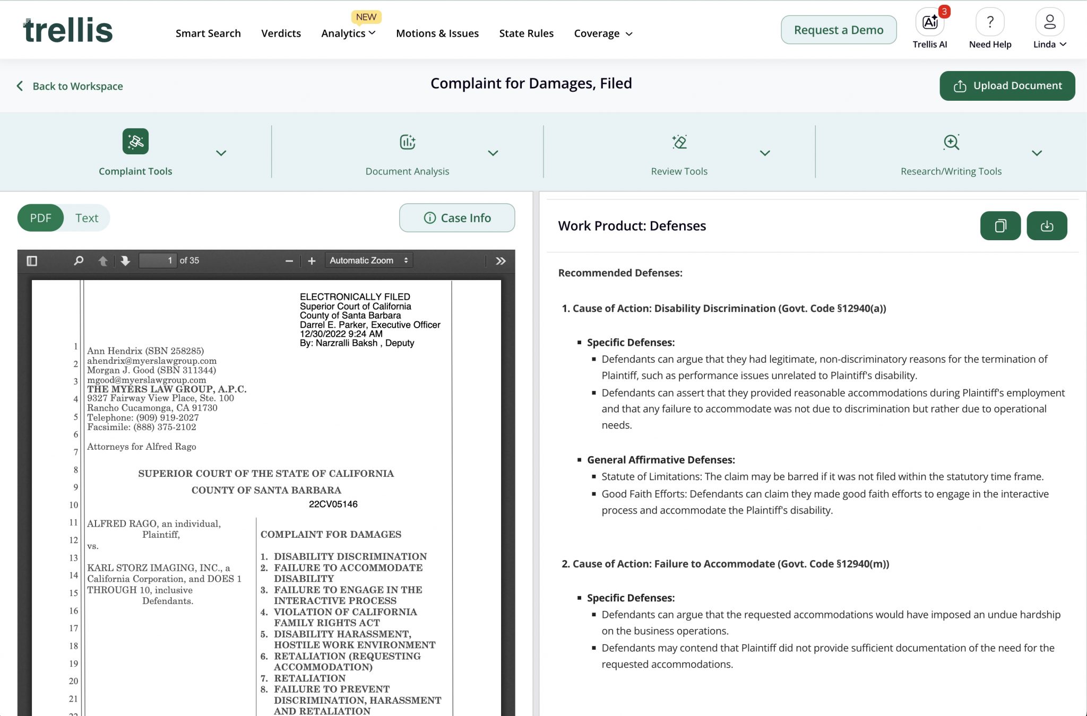The height and width of the screenshot is (716, 1087).
Task: Click 'General Affirmative Defenses:' subheading
Action: (x=661, y=460)
